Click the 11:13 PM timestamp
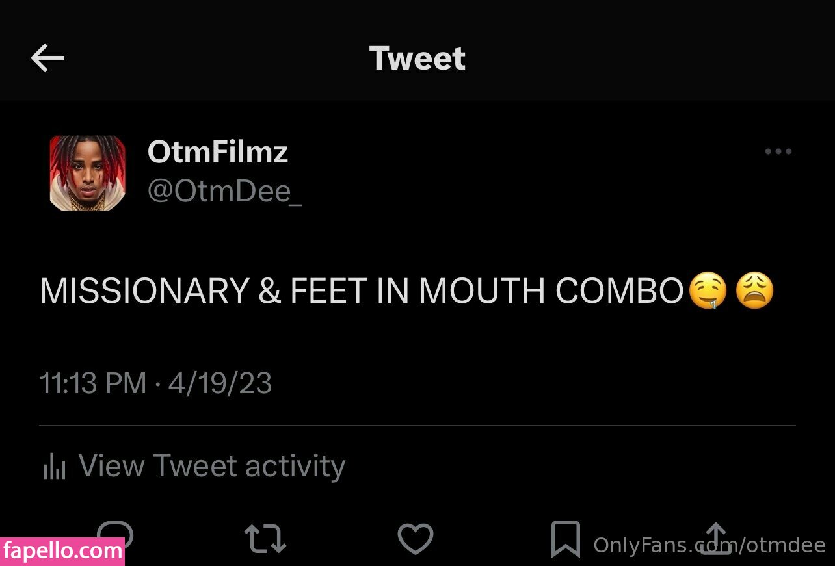The height and width of the screenshot is (566, 835). click(92, 383)
